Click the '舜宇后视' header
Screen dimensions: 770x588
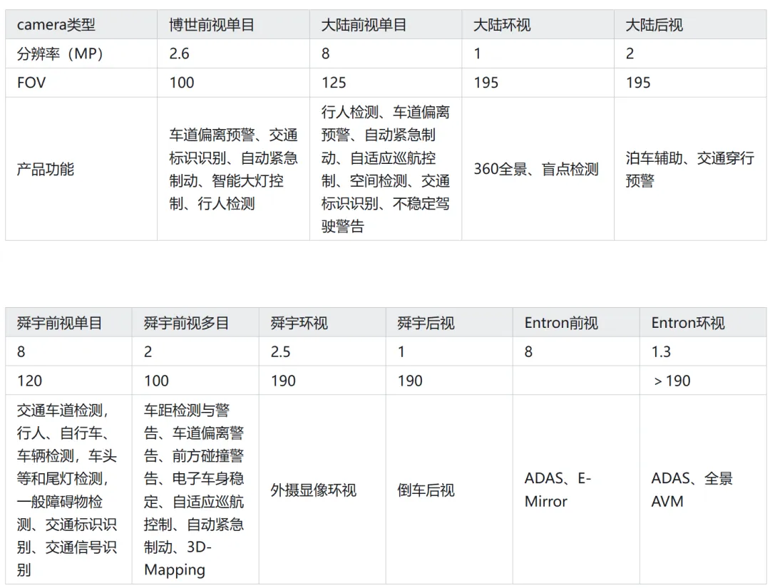449,322
